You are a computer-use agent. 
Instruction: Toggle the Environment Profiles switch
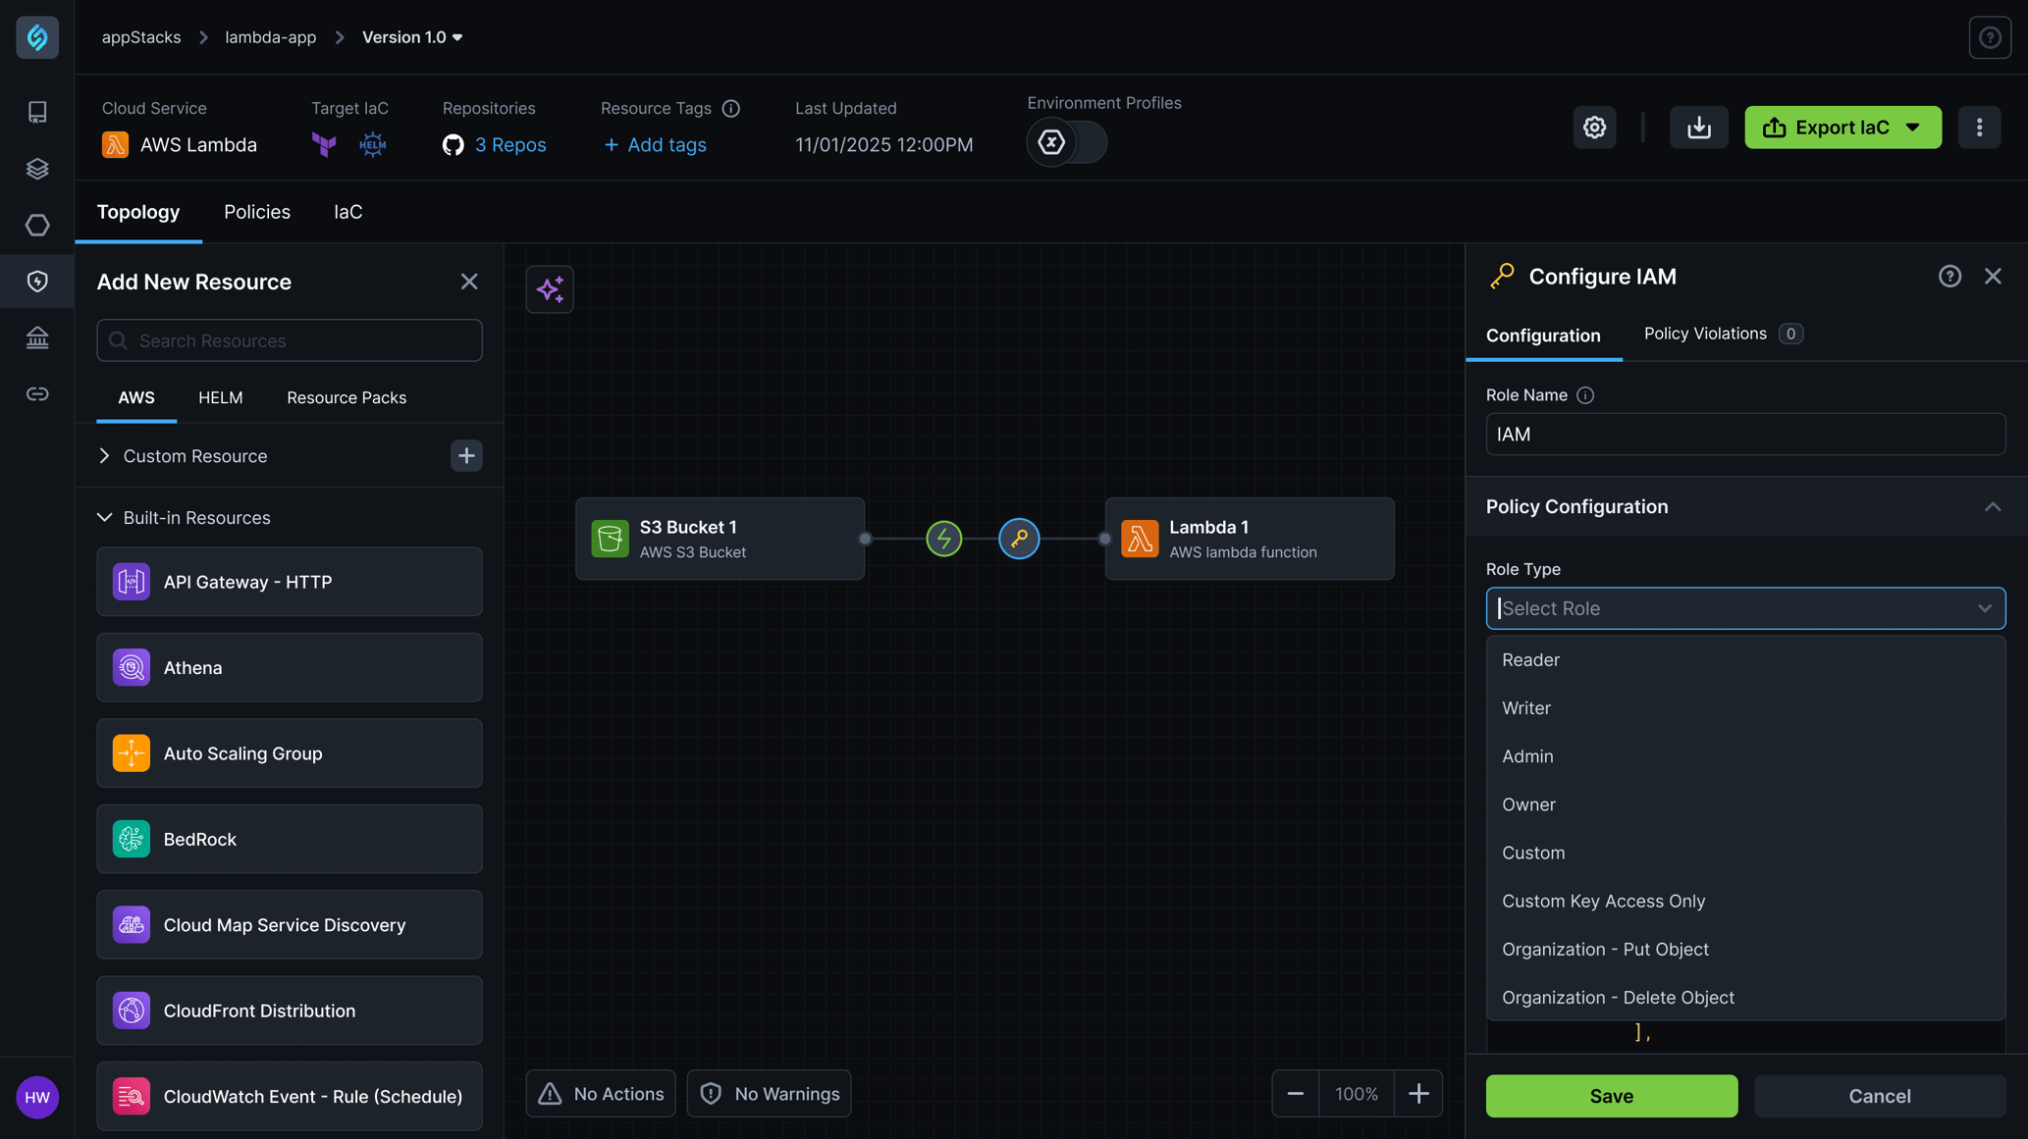1067,142
